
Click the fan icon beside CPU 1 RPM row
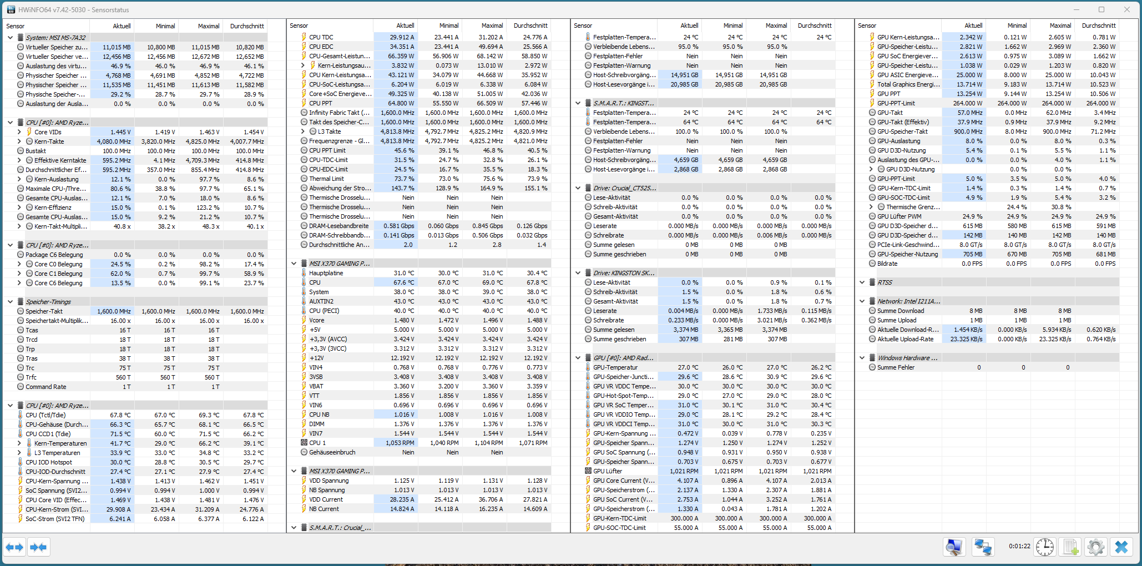point(304,443)
